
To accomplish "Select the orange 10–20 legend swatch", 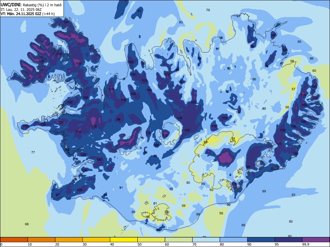I will click(x=42, y=240).
